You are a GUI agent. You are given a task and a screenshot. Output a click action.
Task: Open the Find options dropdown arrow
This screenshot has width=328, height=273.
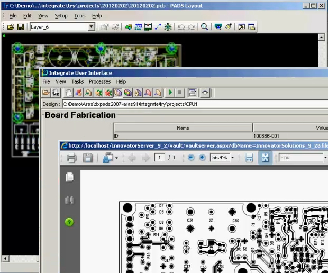pos(325,158)
